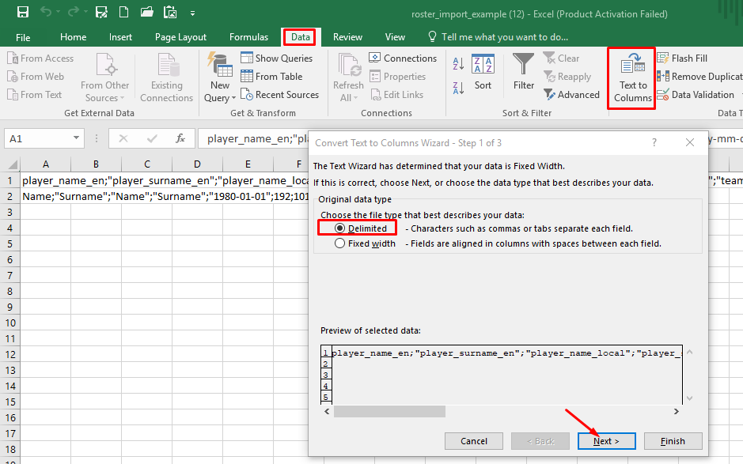This screenshot has height=464, width=743.
Task: Click the preview horizontal scrollbar thumb
Action: [389, 412]
